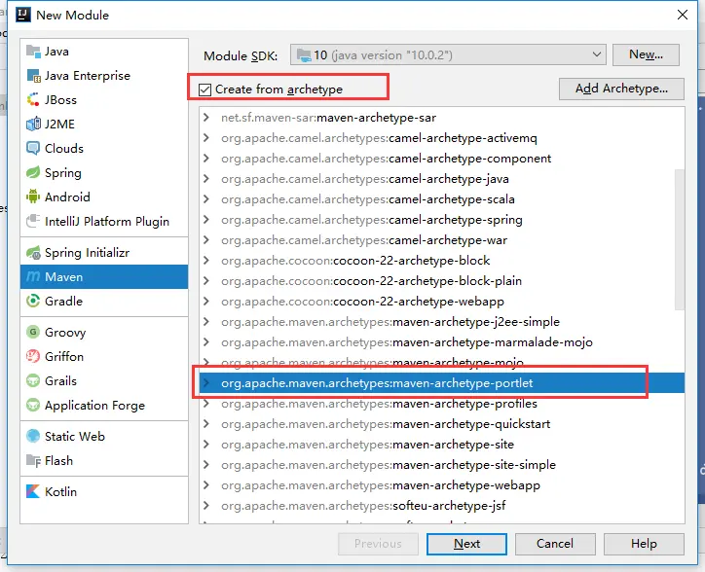Click the Java module type icon
This screenshot has height=572, width=705.
pyautogui.click(x=33, y=52)
